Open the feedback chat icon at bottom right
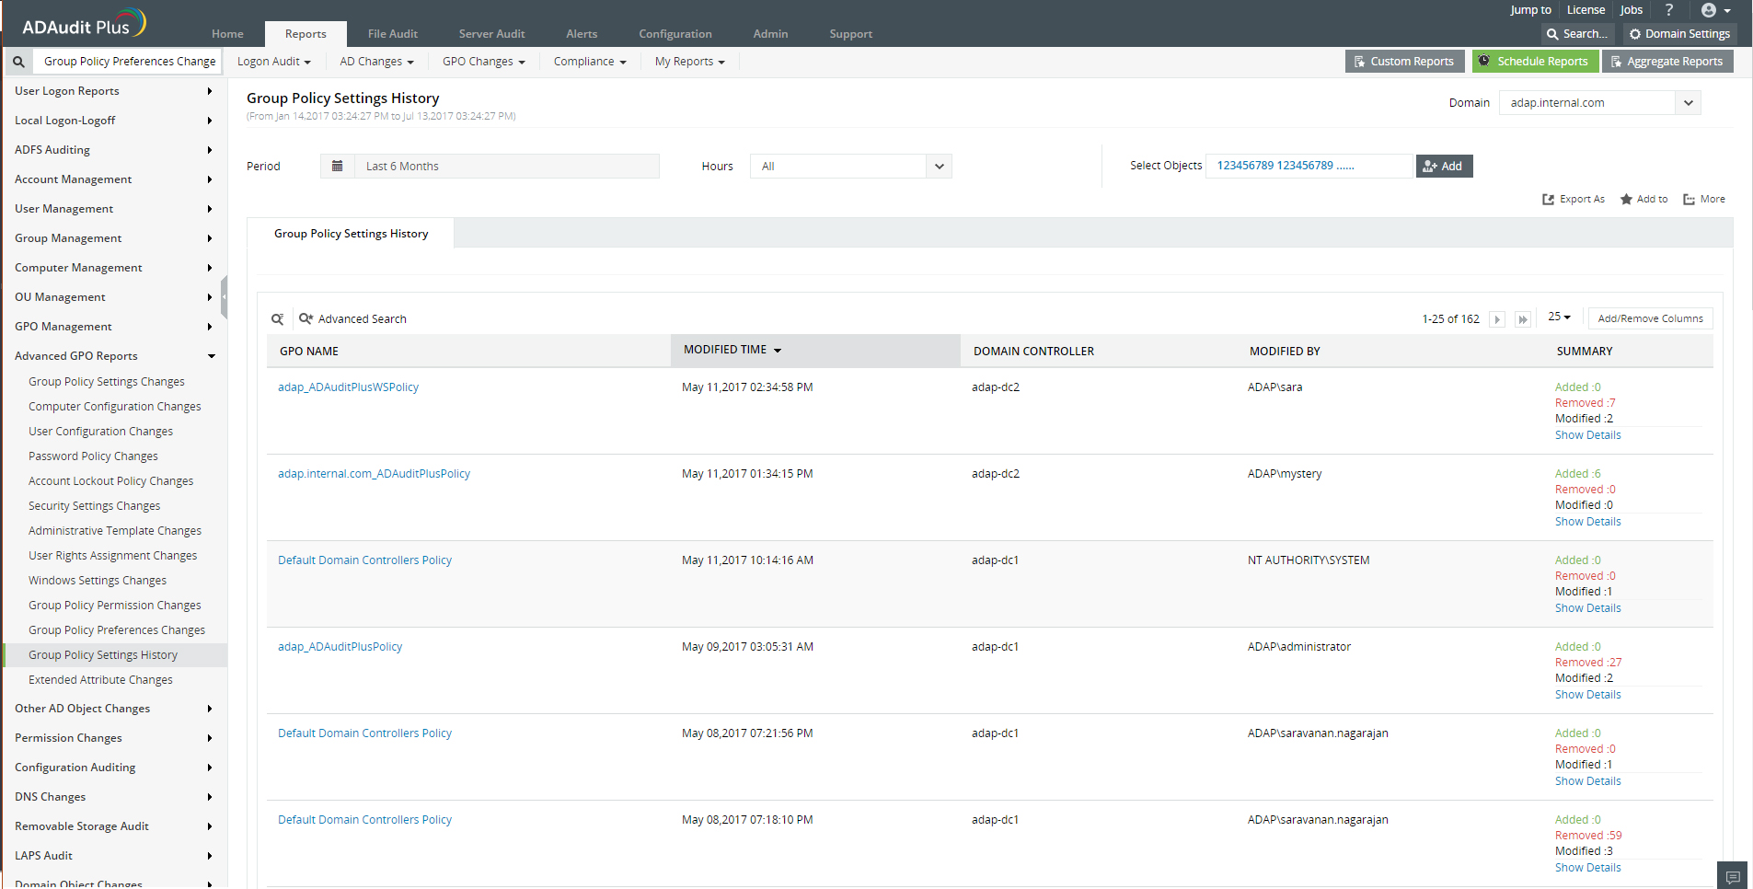 tap(1732, 876)
